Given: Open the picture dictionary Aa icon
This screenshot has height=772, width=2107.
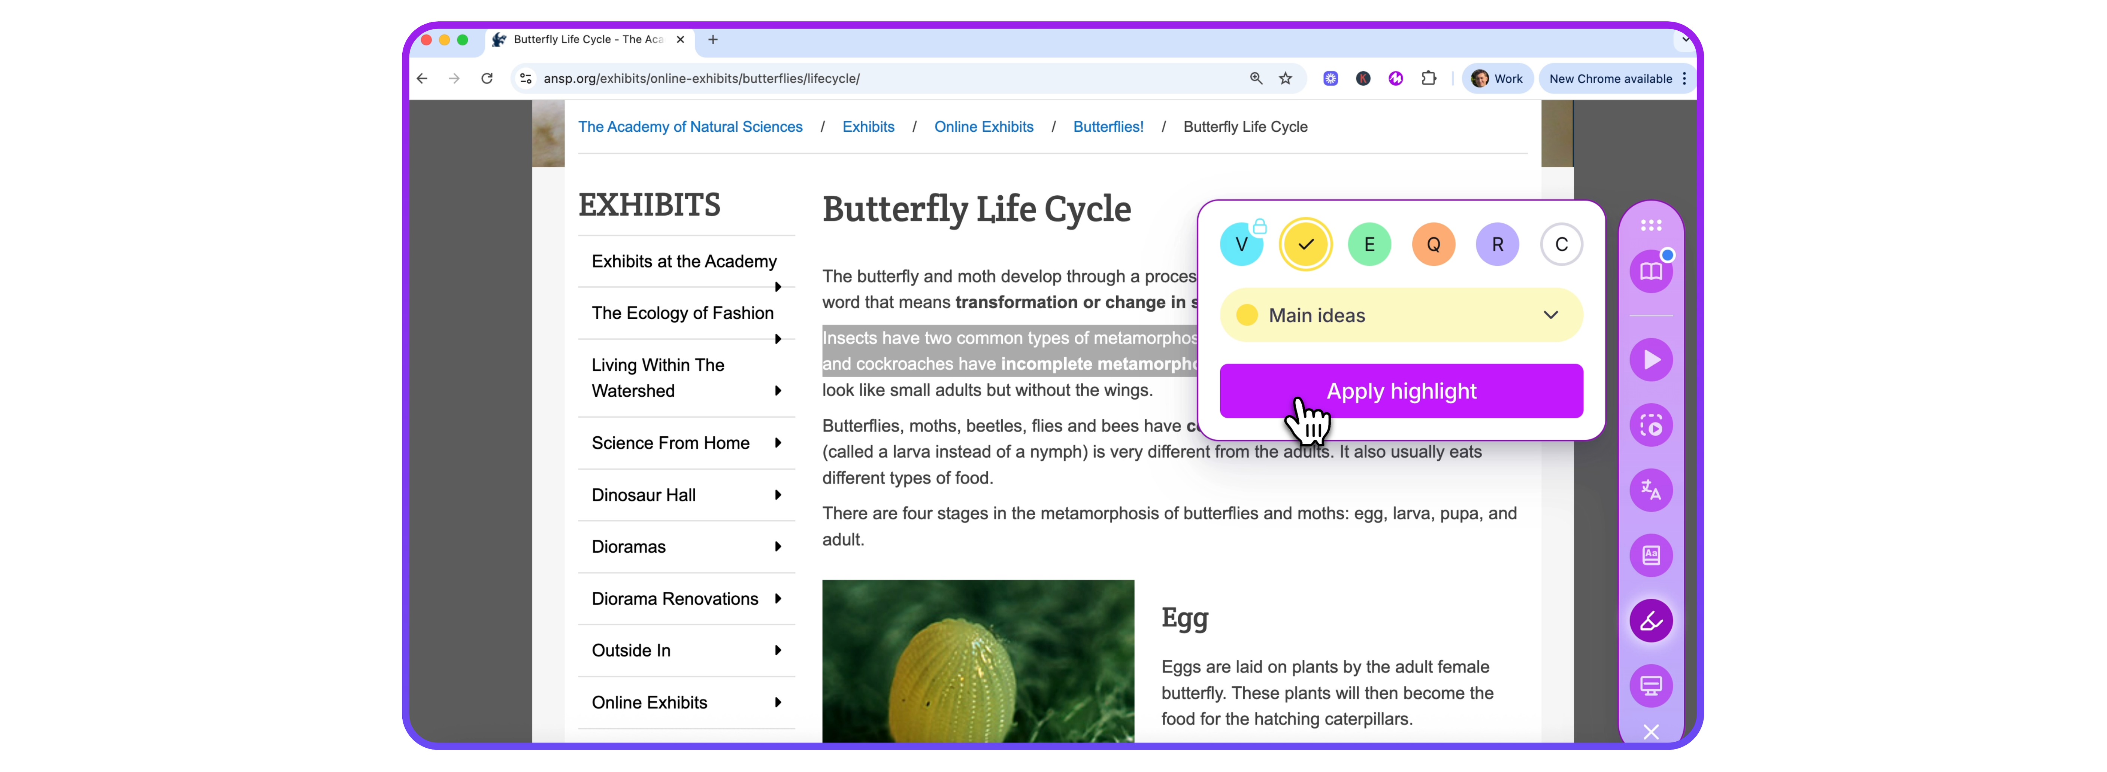Looking at the screenshot, I should pos(1651,555).
